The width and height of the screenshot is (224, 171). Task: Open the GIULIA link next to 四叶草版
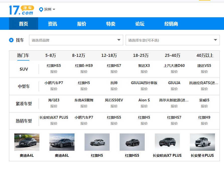click(174, 83)
